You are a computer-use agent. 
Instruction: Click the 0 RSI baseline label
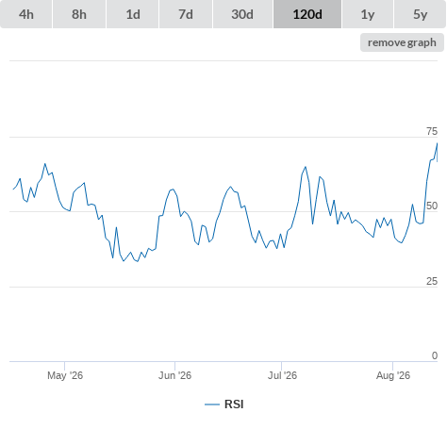point(435,355)
